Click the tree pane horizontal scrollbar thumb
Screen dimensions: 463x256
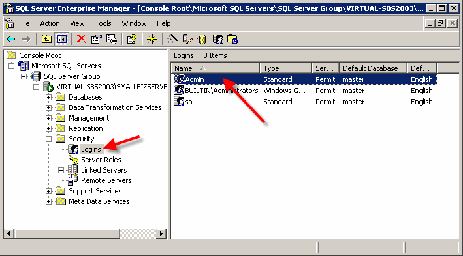pos(67,234)
